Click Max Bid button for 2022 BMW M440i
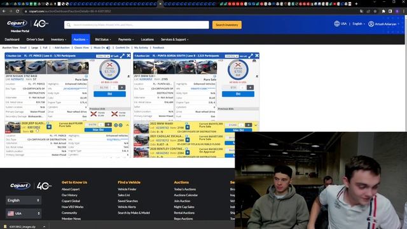The height and width of the screenshot is (229, 407). tap(238, 130)
